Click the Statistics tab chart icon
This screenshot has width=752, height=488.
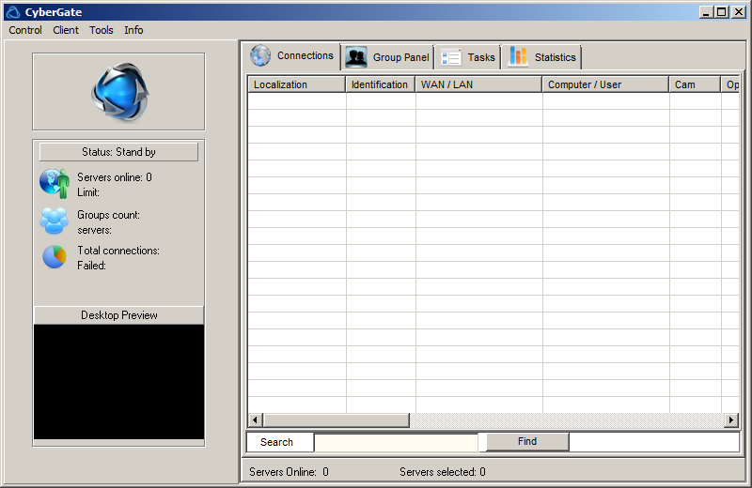click(x=518, y=57)
